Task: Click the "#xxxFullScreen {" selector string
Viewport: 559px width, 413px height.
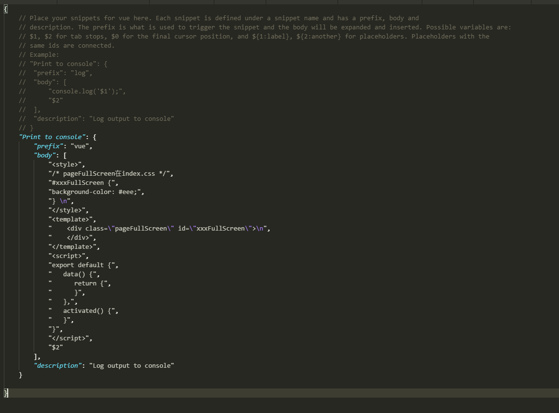Action: tap(82, 183)
